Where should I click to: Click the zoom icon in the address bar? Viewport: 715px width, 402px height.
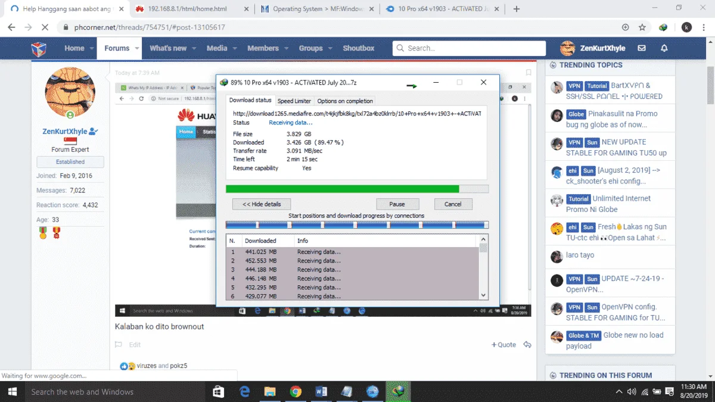pyautogui.click(x=625, y=27)
